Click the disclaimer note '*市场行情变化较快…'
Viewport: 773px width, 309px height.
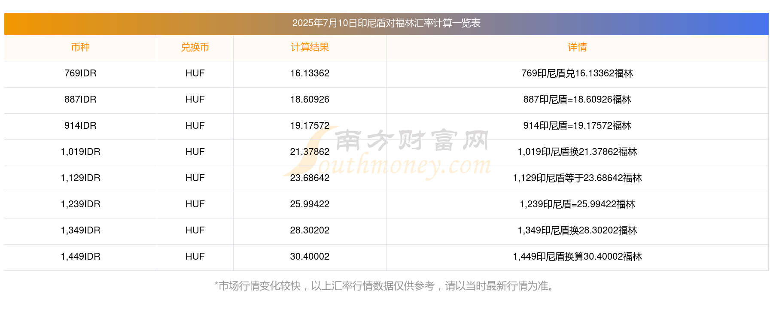(x=385, y=286)
